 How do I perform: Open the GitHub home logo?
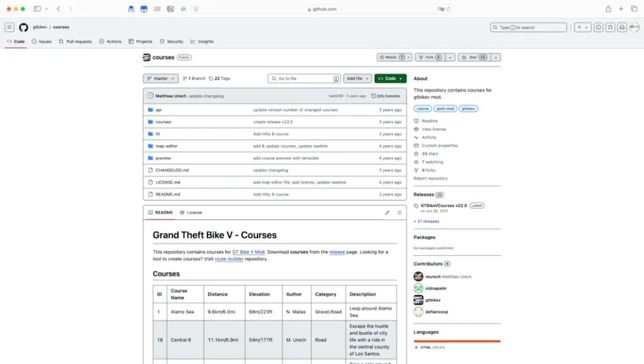pyautogui.click(x=23, y=27)
